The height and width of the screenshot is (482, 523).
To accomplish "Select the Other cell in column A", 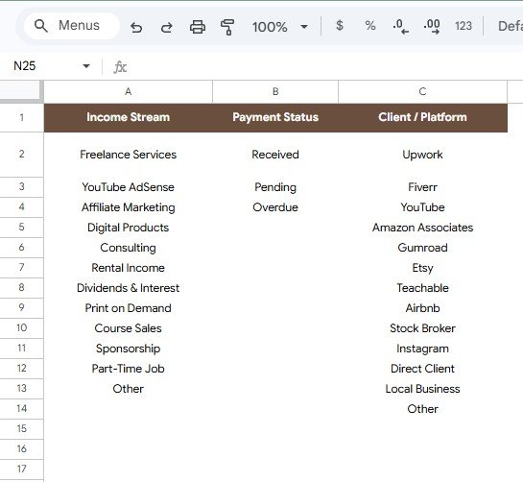I will point(128,389).
